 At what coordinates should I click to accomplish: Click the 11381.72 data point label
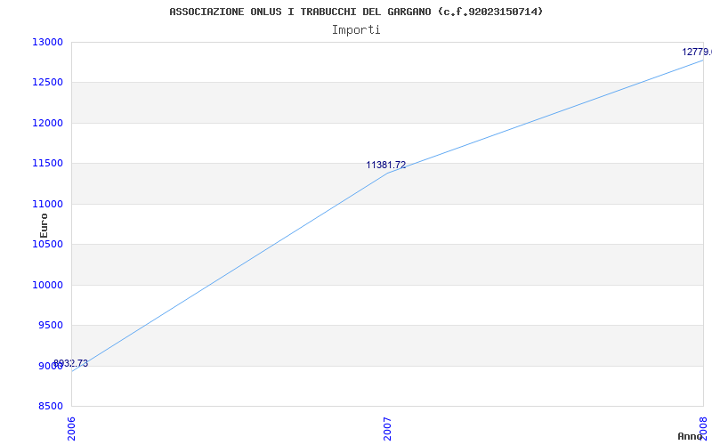point(386,166)
